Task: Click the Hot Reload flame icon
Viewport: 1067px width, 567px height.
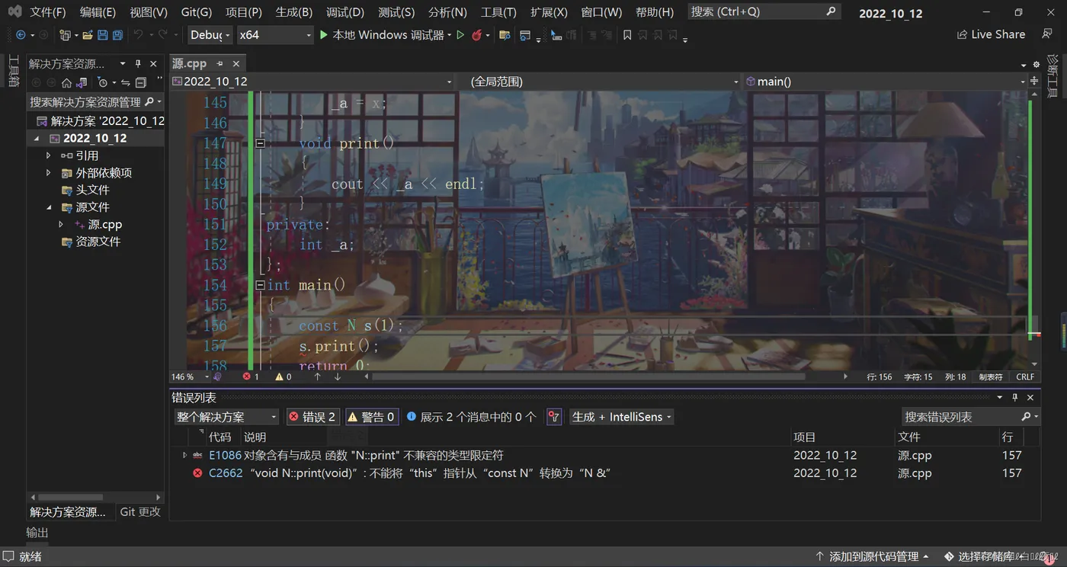Action: click(x=477, y=35)
